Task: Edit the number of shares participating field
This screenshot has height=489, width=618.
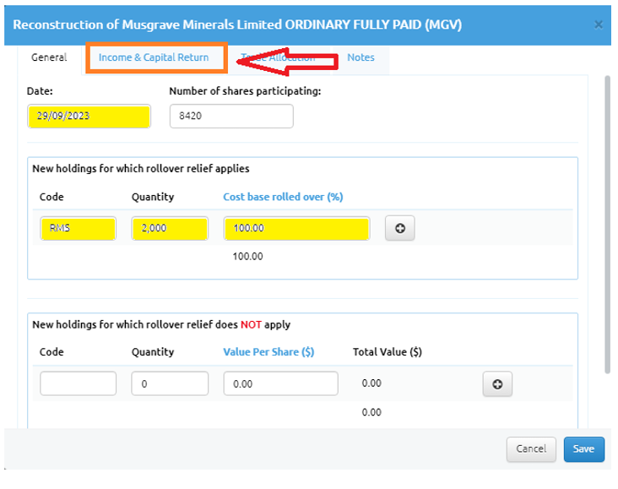Action: click(231, 116)
